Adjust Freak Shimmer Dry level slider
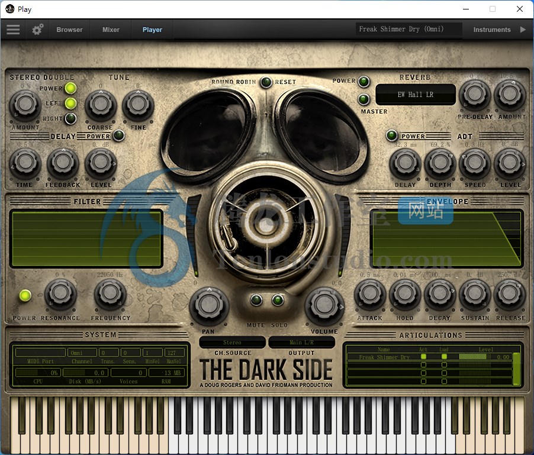This screenshot has width=534, height=455. pos(475,357)
